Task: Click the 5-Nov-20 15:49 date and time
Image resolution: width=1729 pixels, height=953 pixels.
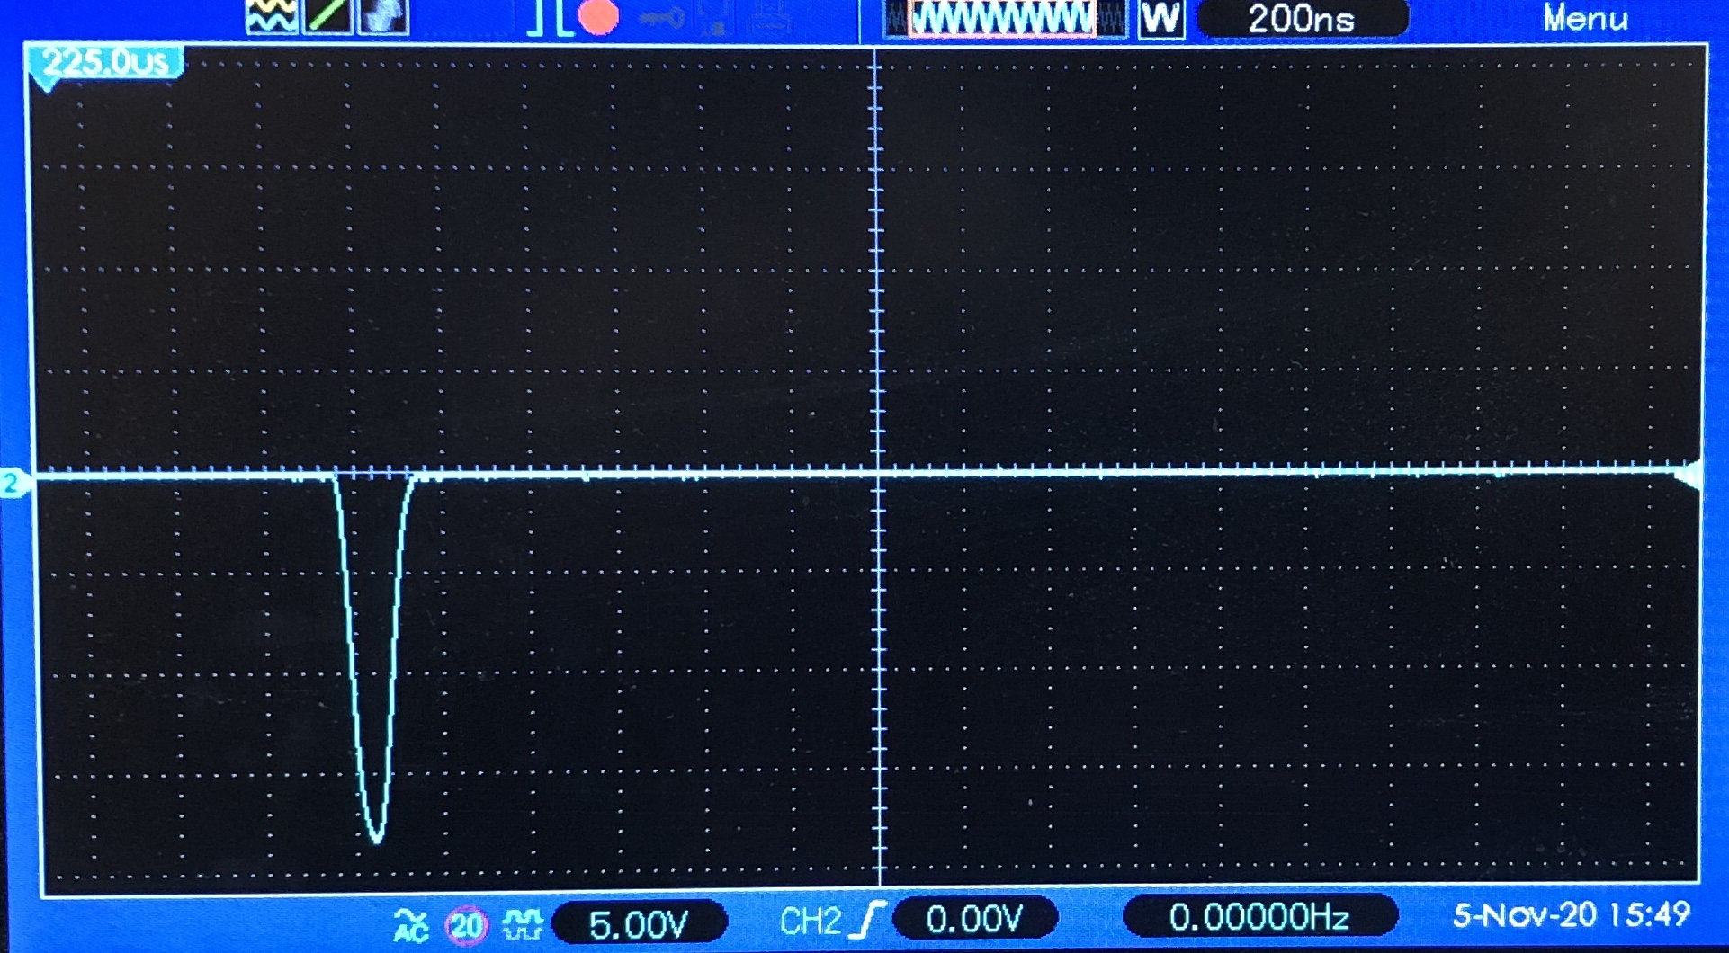Action: (x=1572, y=914)
